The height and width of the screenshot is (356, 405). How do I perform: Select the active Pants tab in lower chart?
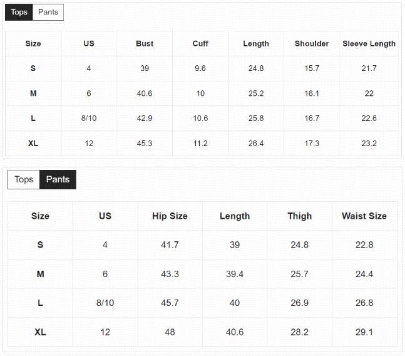coord(58,179)
